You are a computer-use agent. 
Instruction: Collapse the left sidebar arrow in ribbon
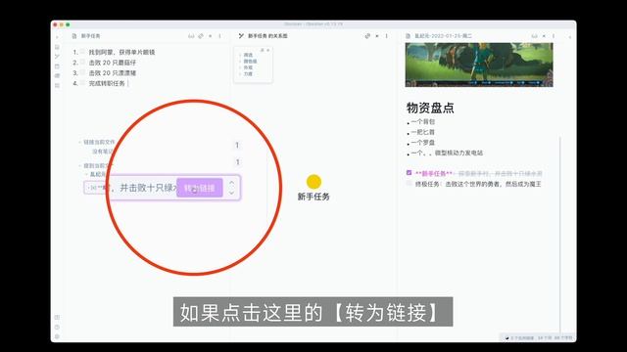click(57, 37)
